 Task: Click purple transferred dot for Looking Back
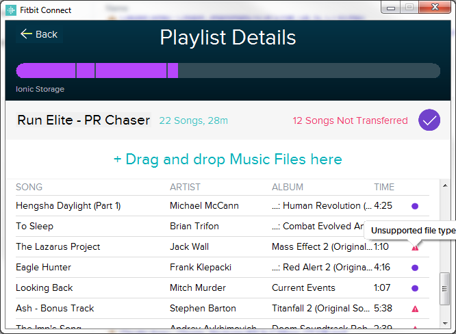click(x=415, y=288)
